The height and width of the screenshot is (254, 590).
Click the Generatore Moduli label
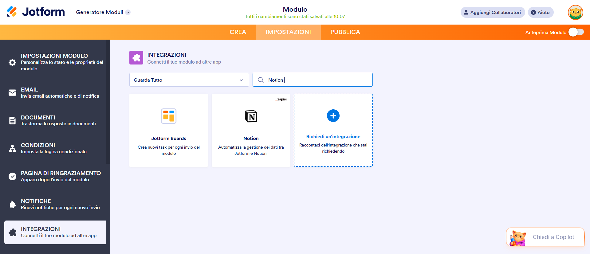[x=100, y=12]
